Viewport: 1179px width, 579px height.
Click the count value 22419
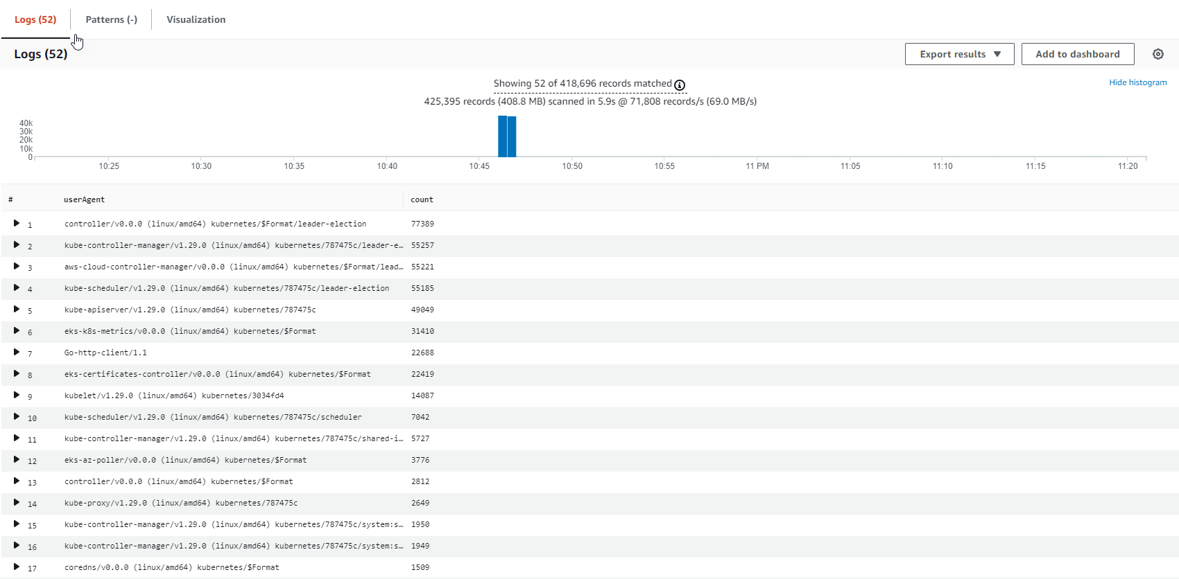click(x=422, y=374)
